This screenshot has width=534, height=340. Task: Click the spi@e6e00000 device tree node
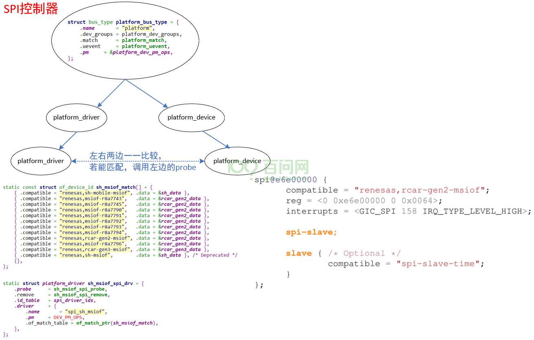click(286, 180)
